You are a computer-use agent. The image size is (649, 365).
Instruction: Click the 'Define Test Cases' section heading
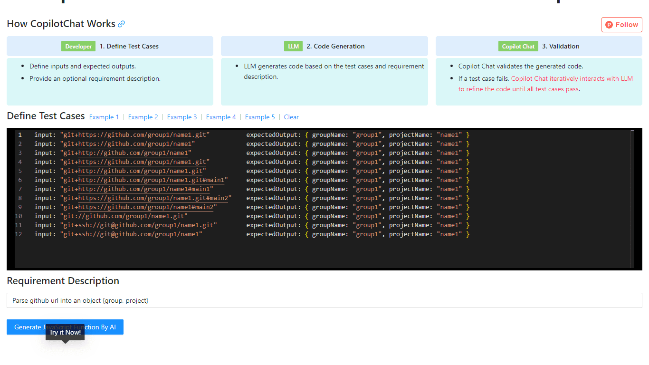46,116
